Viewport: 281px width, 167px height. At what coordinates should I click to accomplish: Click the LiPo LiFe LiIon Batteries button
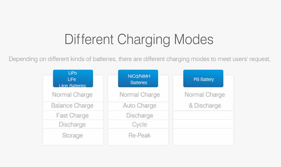click(x=73, y=79)
